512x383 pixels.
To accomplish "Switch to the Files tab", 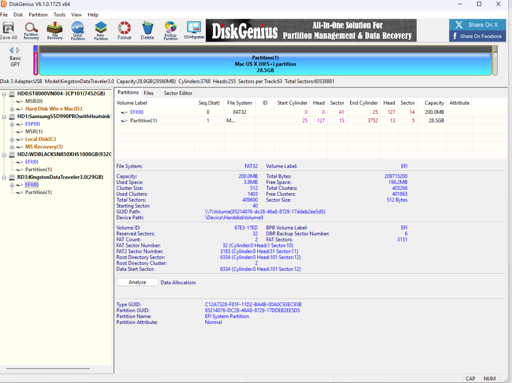I will [149, 93].
